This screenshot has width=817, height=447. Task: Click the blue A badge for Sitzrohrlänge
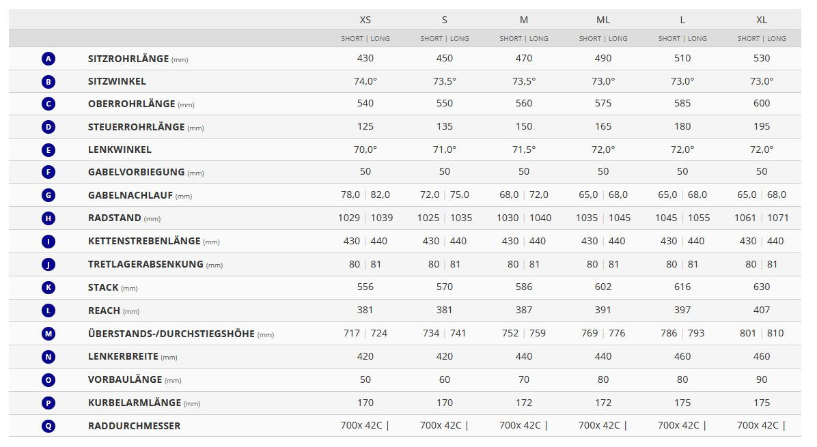(48, 59)
